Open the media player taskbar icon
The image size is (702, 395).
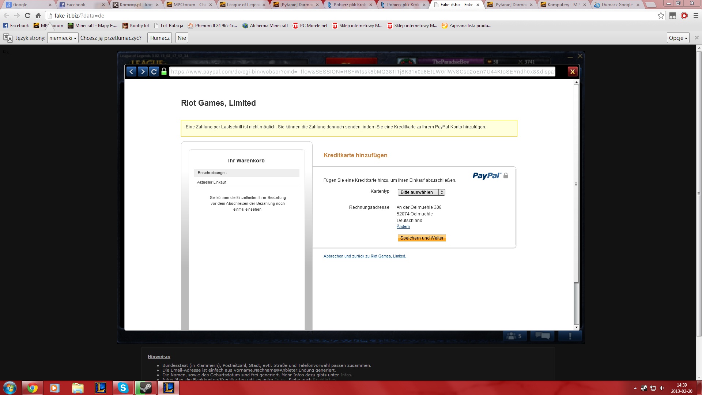point(55,388)
